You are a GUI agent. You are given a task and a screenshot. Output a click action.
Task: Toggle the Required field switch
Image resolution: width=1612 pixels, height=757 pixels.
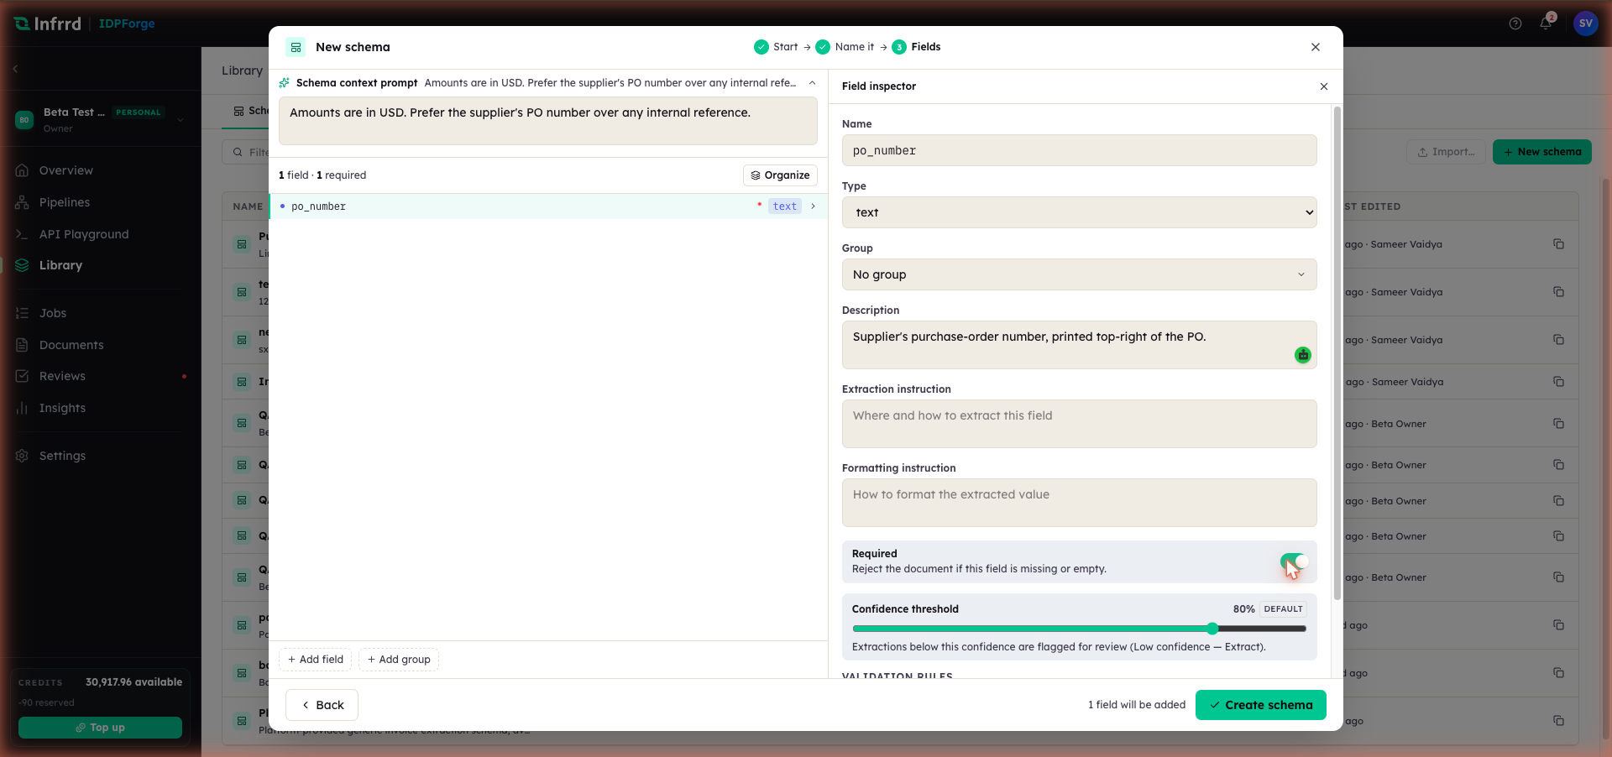click(1293, 561)
